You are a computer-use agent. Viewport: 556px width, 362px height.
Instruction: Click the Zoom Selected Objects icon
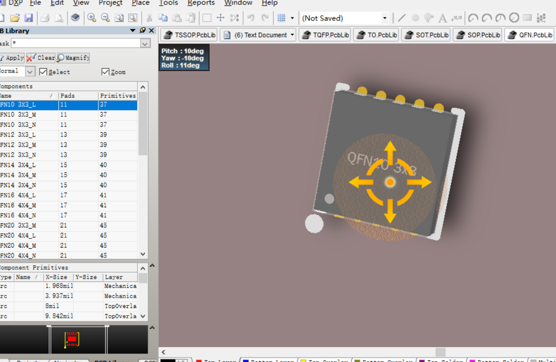(x=133, y=18)
